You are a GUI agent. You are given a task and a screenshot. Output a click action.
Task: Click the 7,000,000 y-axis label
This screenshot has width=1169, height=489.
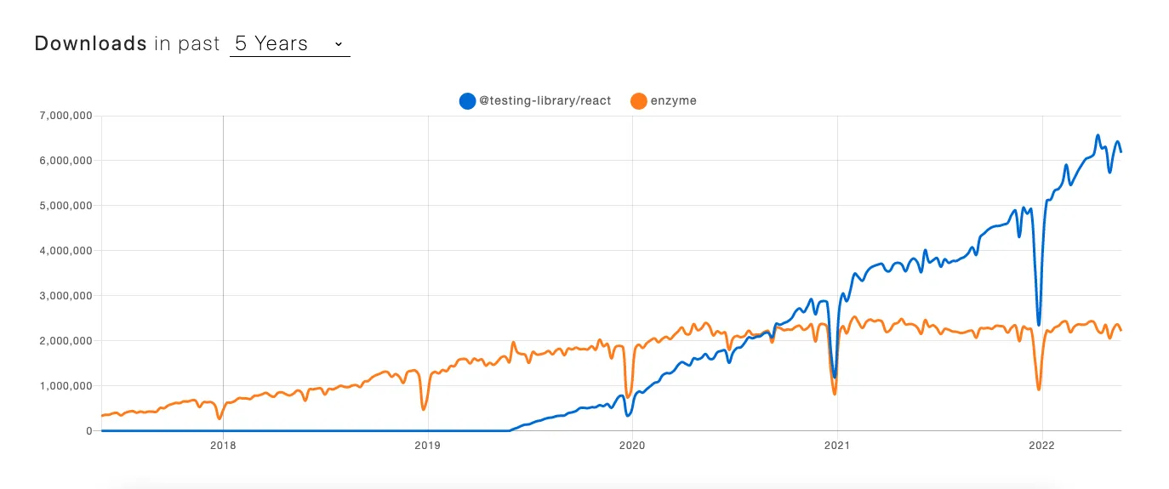64,116
